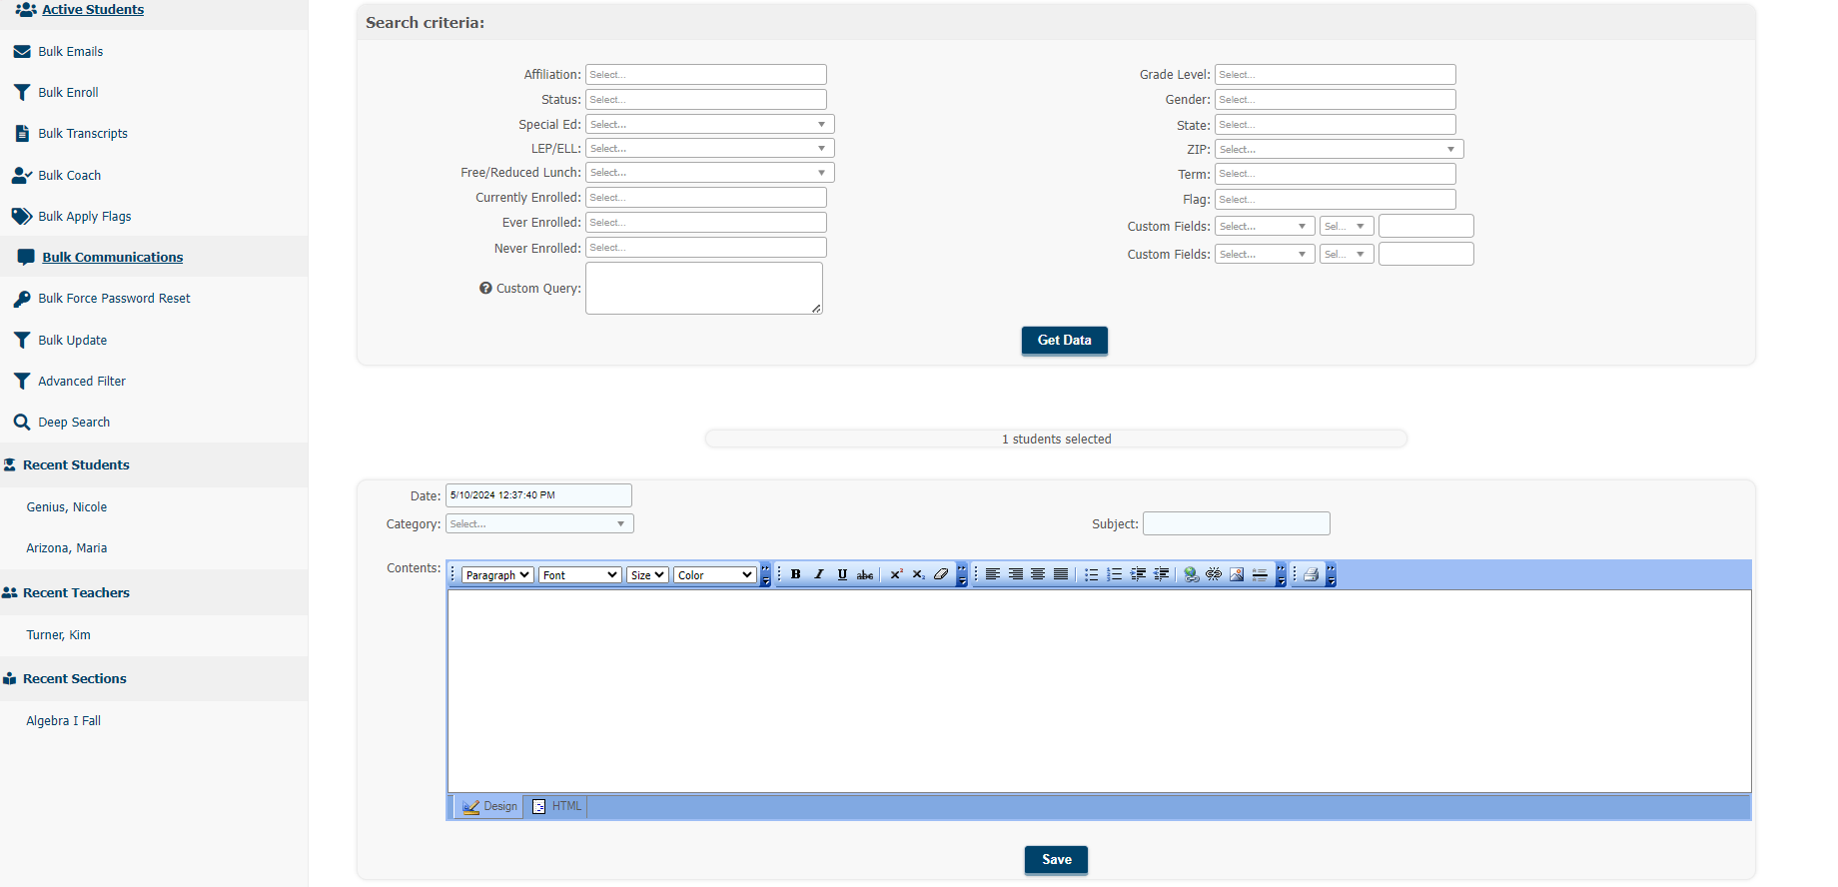Click the Never Enrolled select field
Screen dimensions: 1838x887
[x=706, y=248]
